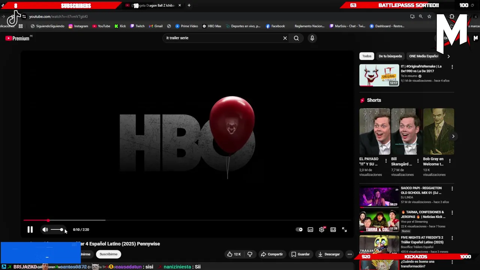Close the Dragon Ball Z Ichiban tab

pyautogui.click(x=180, y=5)
